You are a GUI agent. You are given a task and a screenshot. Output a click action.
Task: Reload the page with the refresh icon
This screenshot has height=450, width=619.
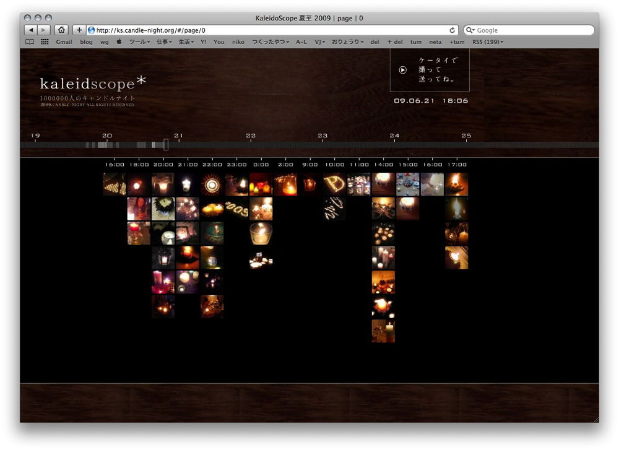coord(452,30)
